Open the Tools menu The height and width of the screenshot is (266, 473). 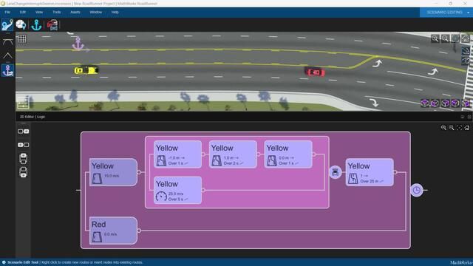(57, 13)
